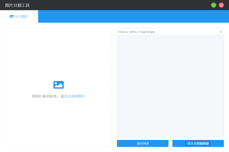
Task: Click the 点击选择图片 link
Action: point(74,96)
